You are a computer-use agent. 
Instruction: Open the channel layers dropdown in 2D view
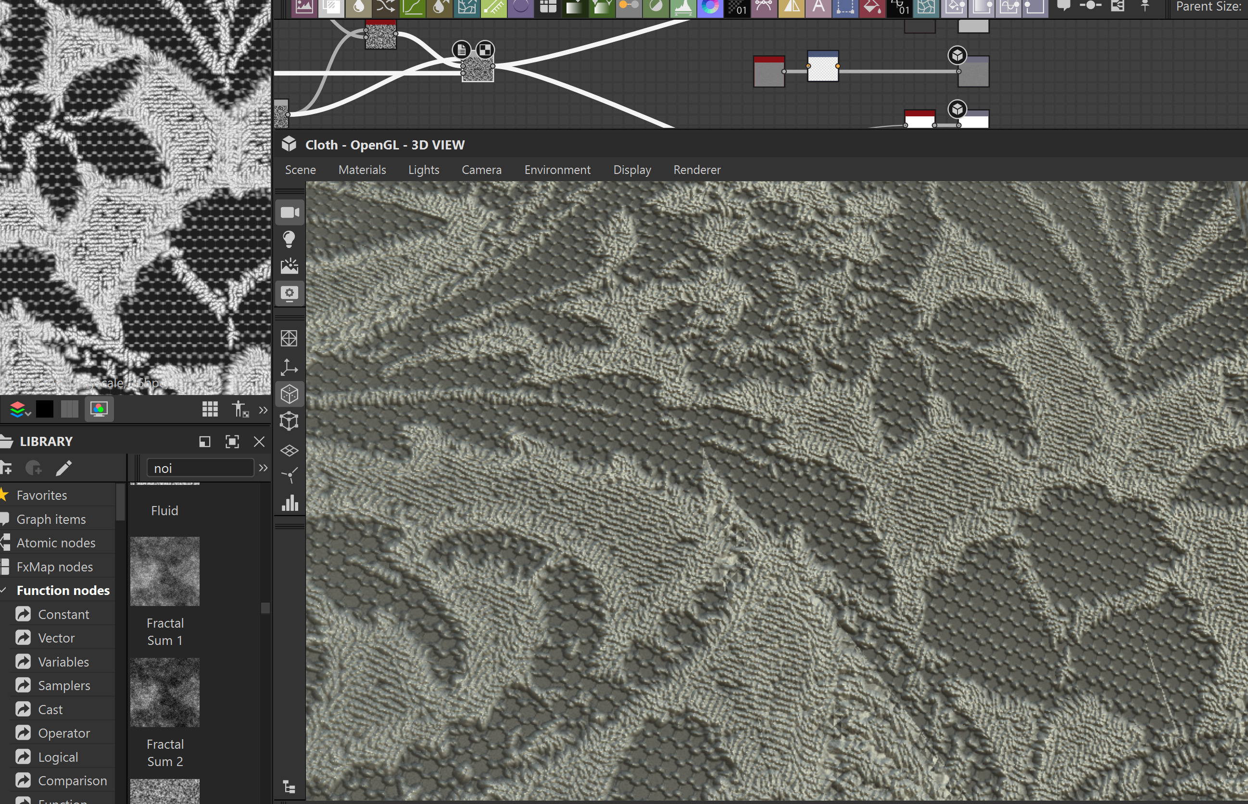tap(20, 409)
